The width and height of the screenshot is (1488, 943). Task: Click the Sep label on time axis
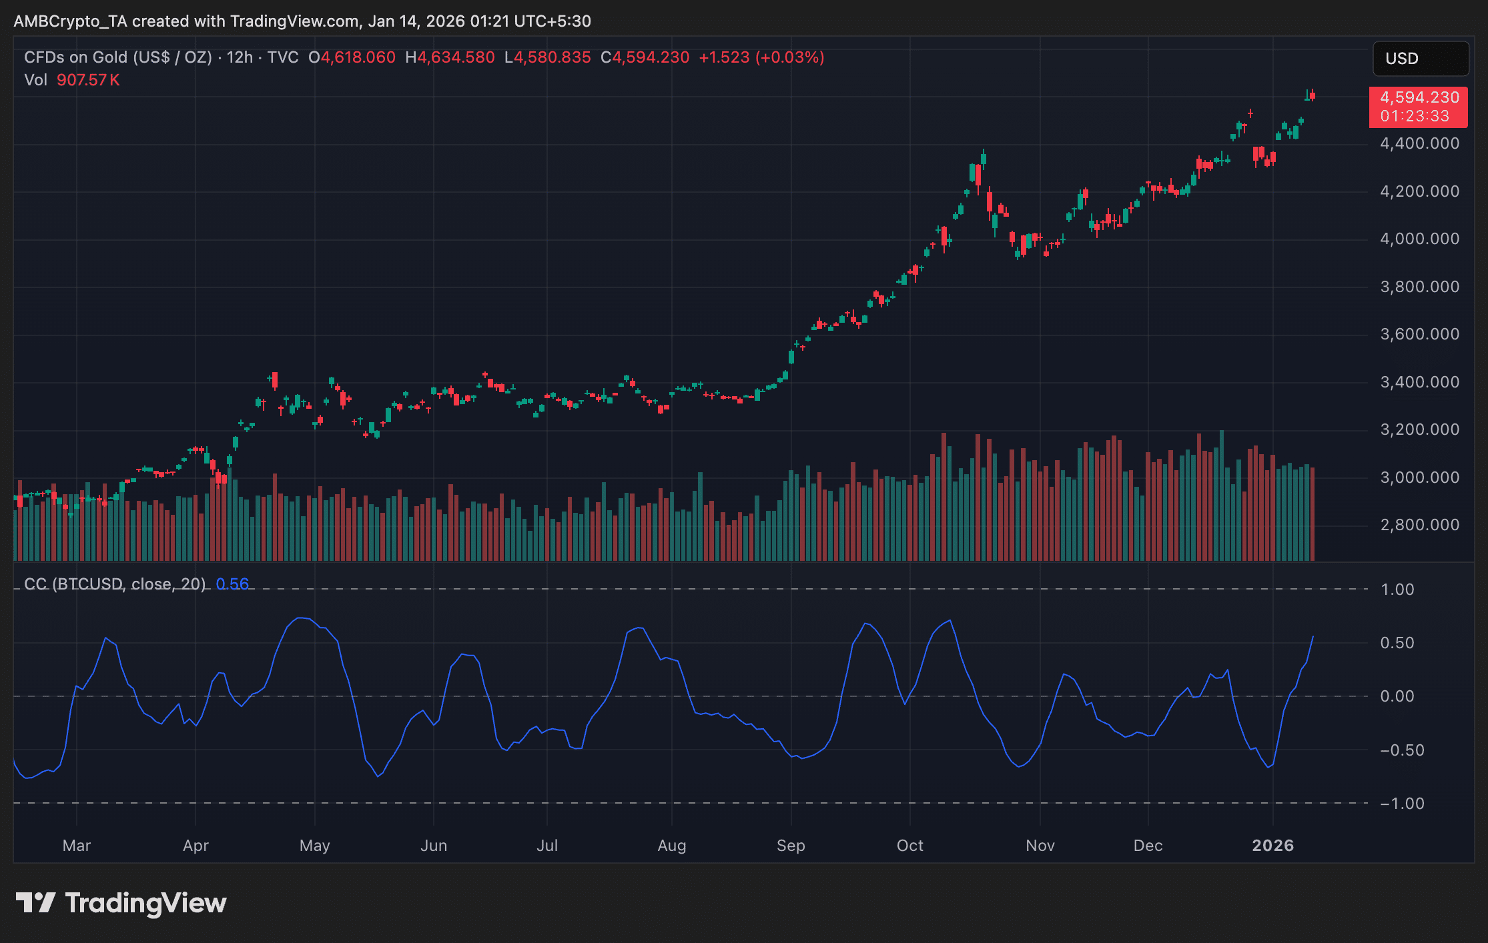791,846
